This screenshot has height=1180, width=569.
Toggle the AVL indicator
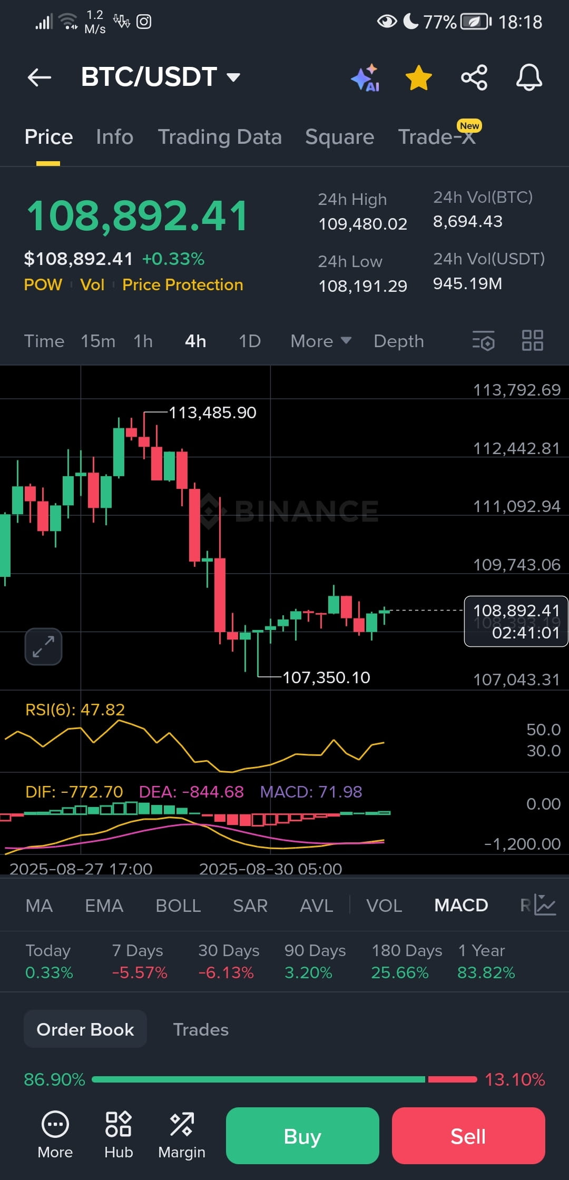pos(316,906)
